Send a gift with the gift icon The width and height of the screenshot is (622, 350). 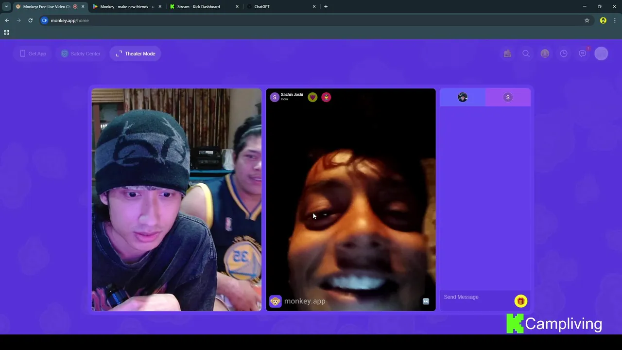tap(520, 301)
